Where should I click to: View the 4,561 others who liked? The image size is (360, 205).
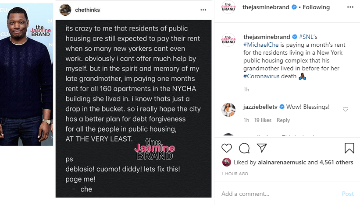335,162
